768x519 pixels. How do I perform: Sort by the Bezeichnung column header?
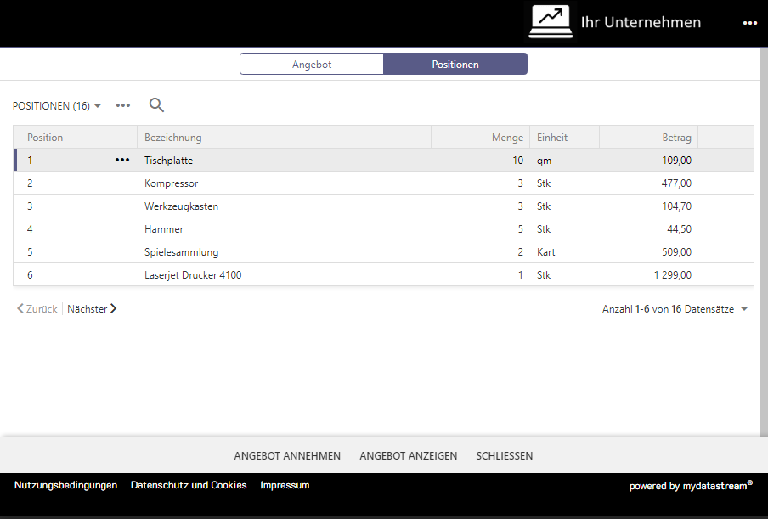click(284, 137)
